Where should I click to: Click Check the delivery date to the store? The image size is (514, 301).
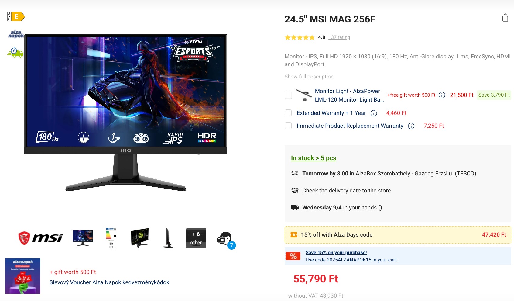[x=346, y=191]
